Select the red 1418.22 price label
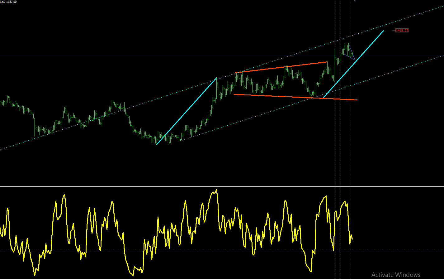The image size is (444, 279). [402, 31]
